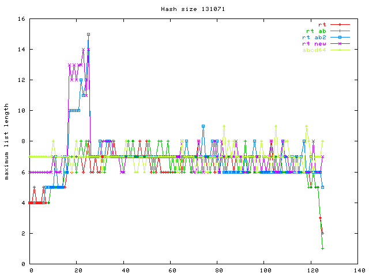Click y-axis tick label 16
Image resolution: width=369 pixels, height=277 pixels.
click(21, 19)
